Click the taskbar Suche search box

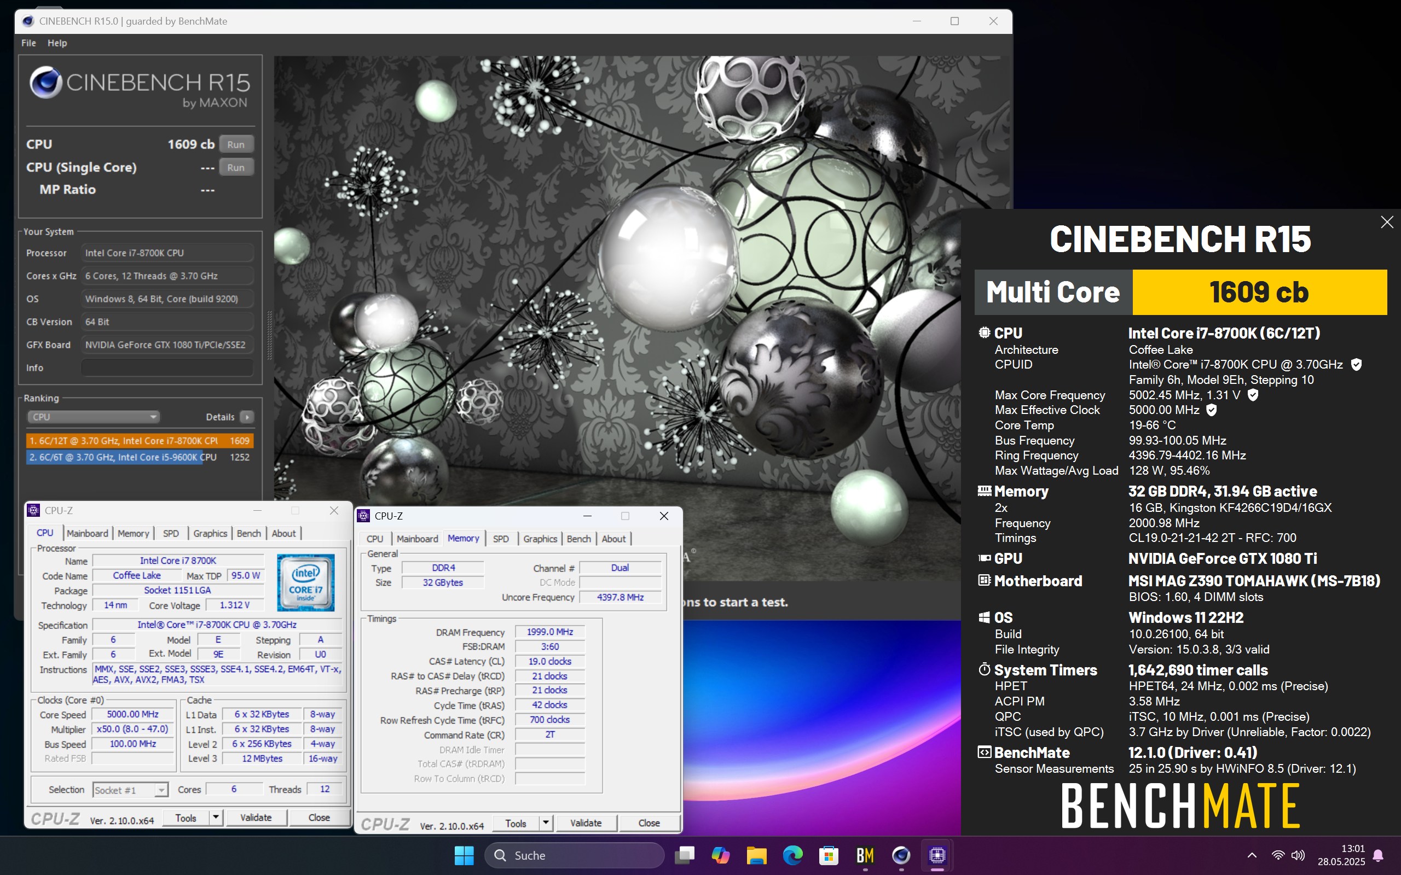click(x=574, y=855)
